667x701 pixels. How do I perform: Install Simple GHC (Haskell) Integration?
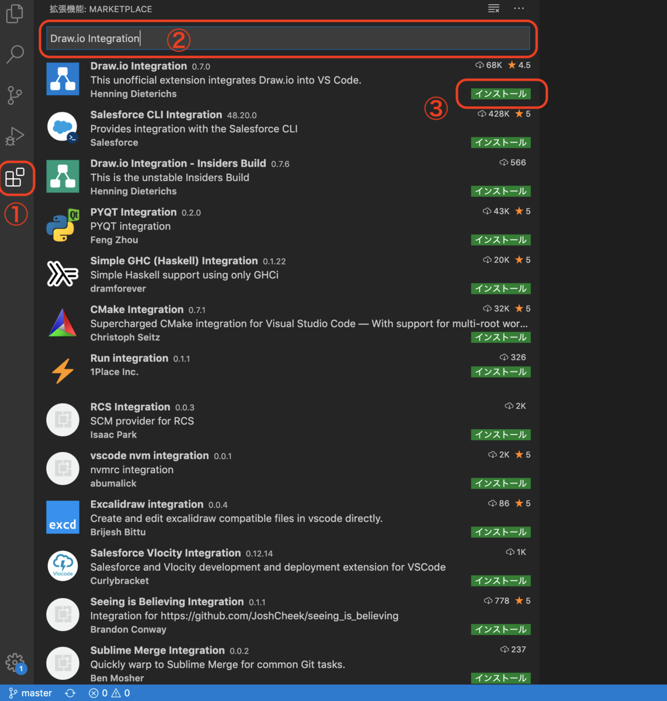click(501, 289)
